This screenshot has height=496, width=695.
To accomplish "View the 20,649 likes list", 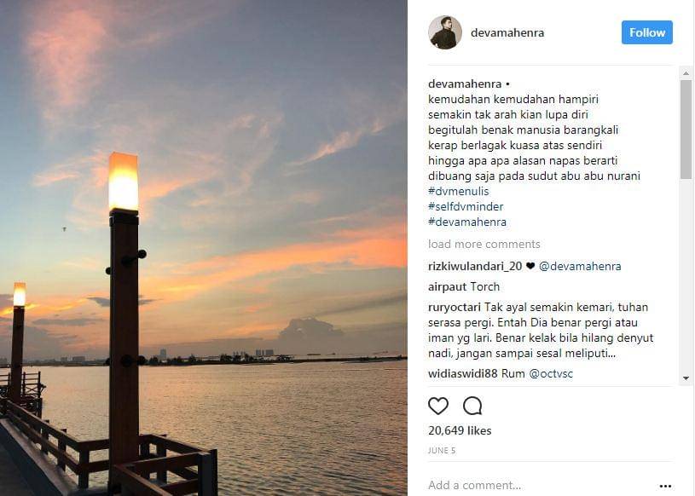I will [x=460, y=430].
